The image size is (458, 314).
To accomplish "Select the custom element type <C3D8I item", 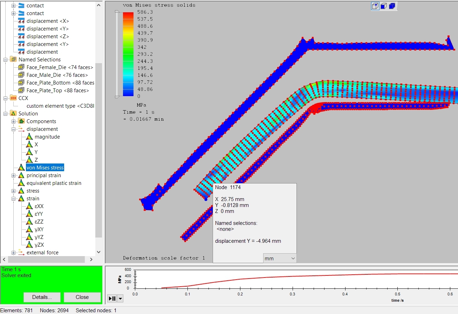I will [x=60, y=106].
